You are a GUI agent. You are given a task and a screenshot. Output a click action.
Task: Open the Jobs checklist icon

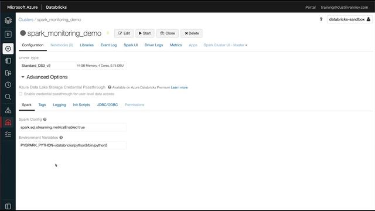click(x=8, y=134)
